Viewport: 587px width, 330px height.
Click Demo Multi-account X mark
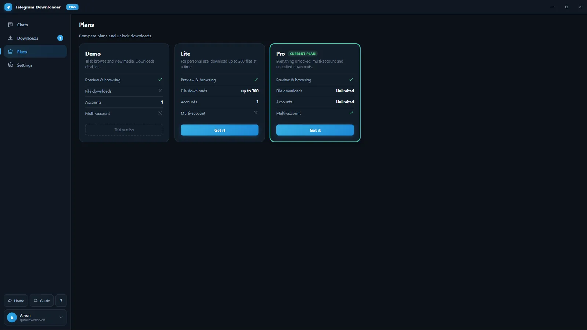click(160, 113)
